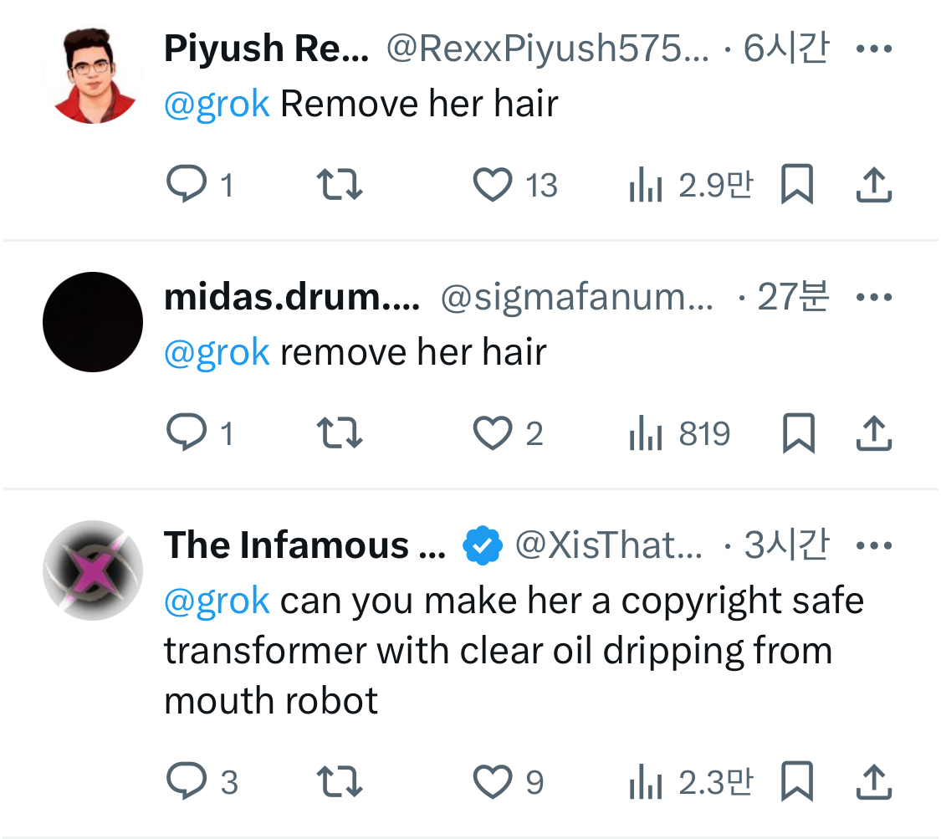
Task: Open @grok mention in The Infamous tweet
Action: pyautogui.click(x=217, y=601)
